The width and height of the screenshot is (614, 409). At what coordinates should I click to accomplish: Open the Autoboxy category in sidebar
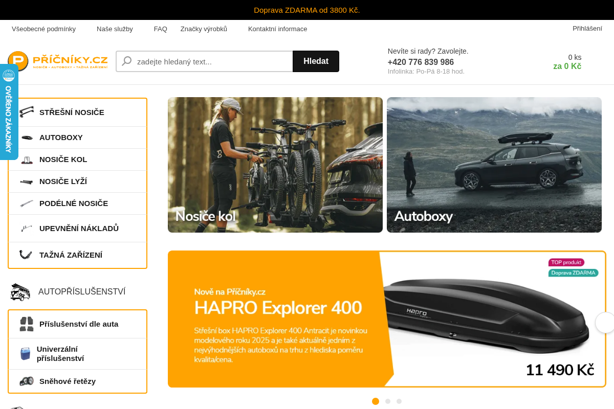[78, 138]
